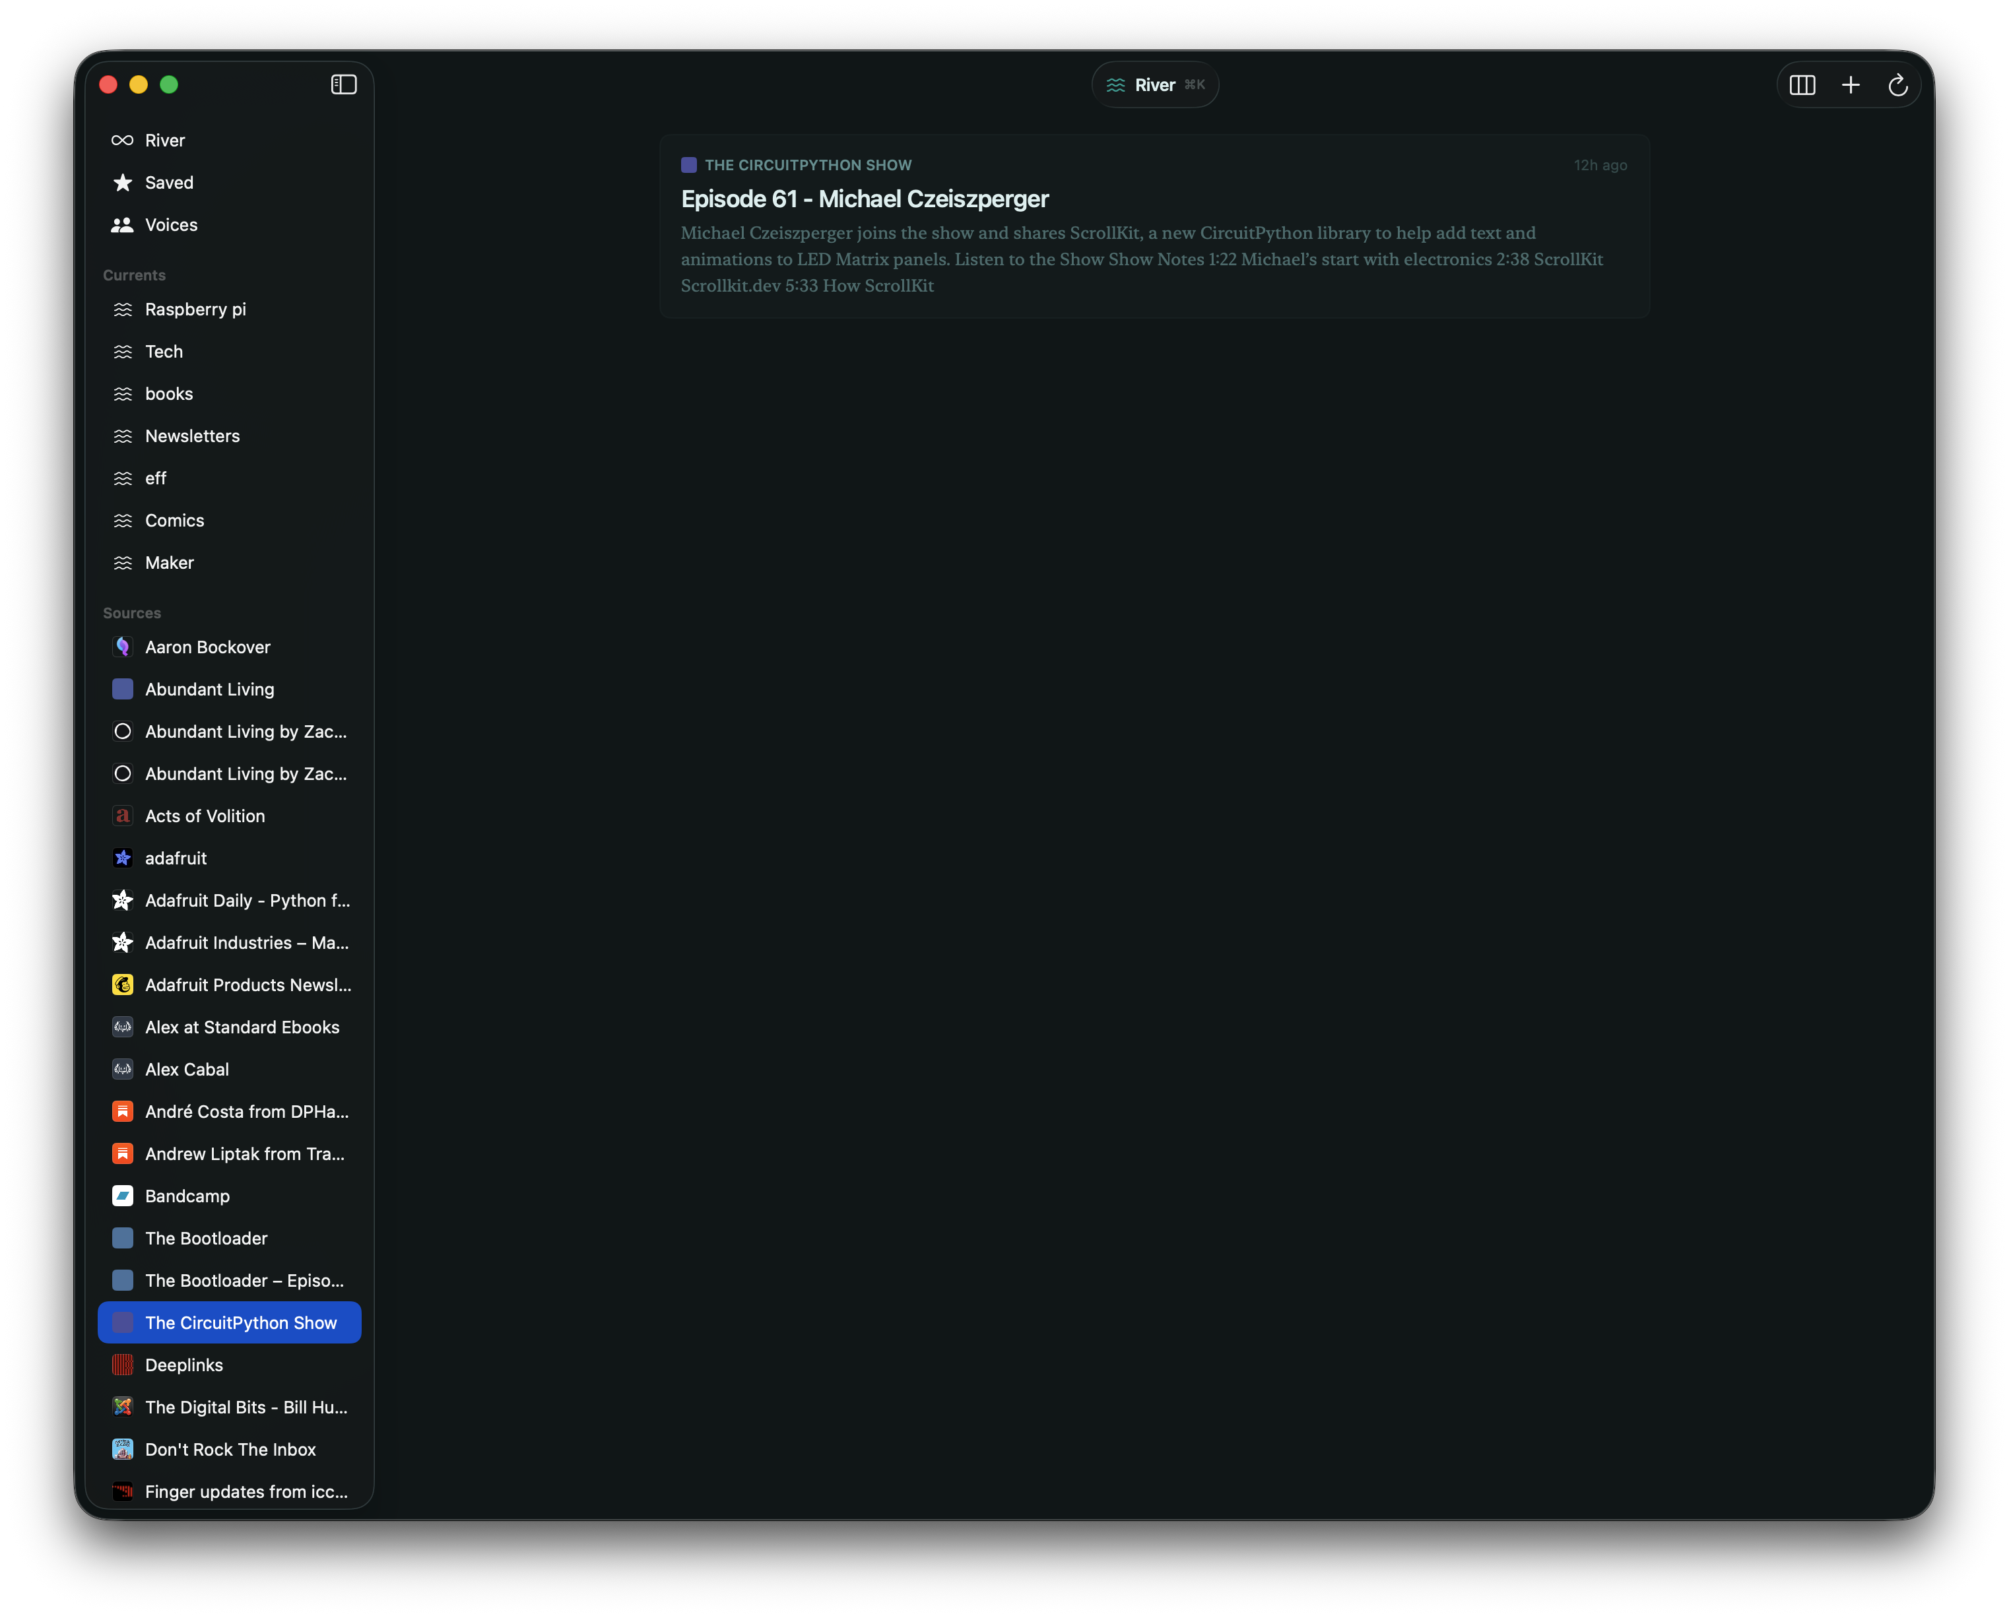Open the Tech current
The height and width of the screenshot is (1618, 2009).
click(x=229, y=351)
